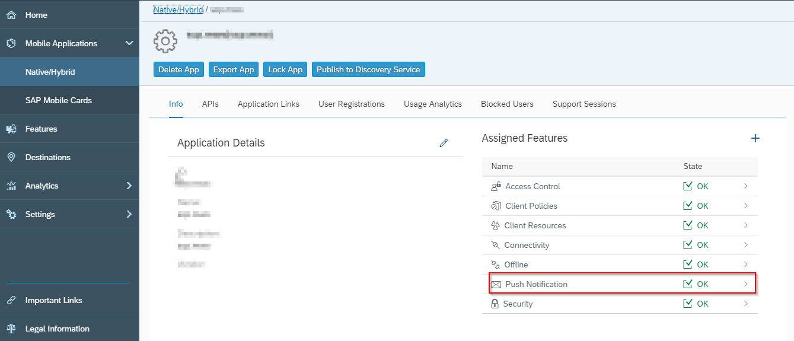
Task: Click the plus icon to add assigned feature
Action: coord(755,138)
